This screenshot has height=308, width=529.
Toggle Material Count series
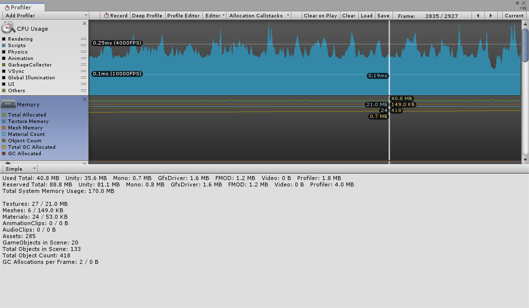3,134
